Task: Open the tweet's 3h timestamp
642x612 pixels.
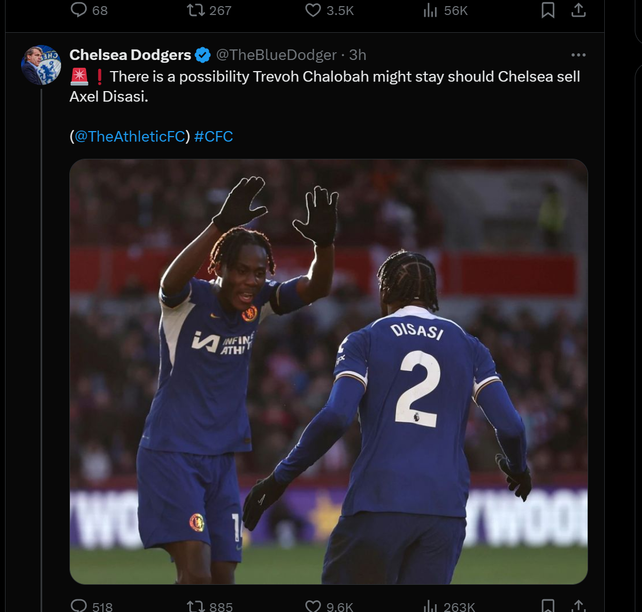Action: click(x=358, y=55)
